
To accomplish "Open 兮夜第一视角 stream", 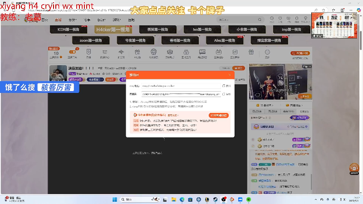I will (135, 40).
